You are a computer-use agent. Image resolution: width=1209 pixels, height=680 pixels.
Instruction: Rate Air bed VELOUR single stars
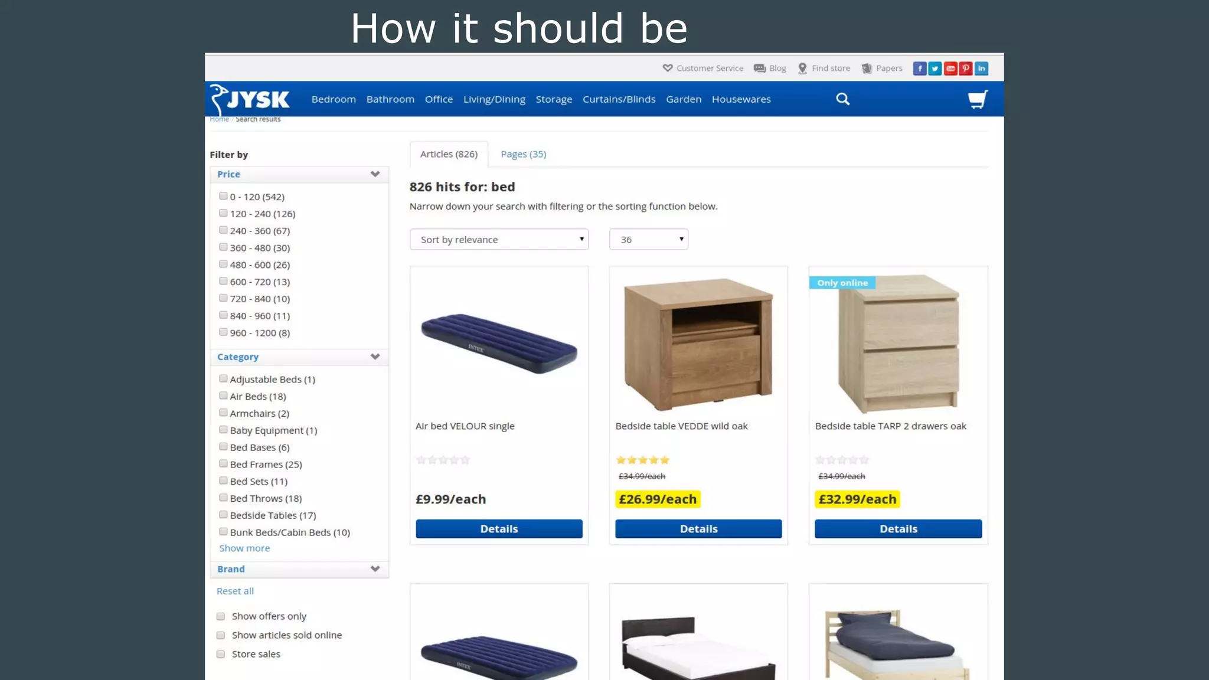[443, 460]
